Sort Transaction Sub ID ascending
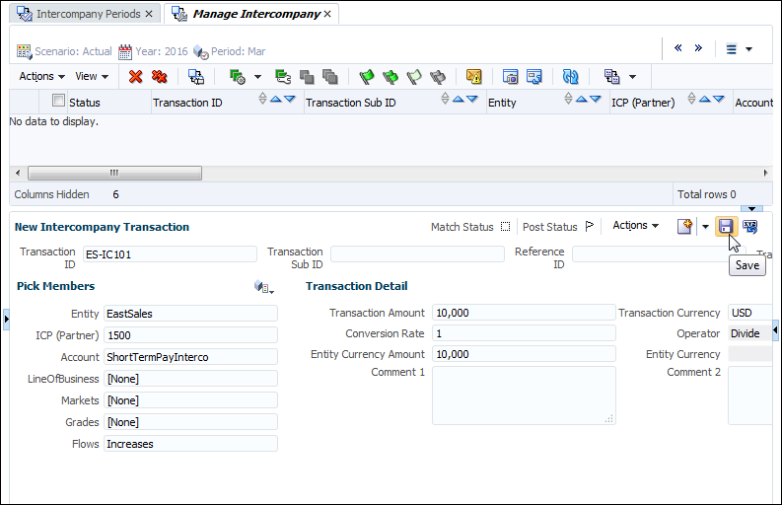This screenshot has width=782, height=505. click(x=459, y=100)
